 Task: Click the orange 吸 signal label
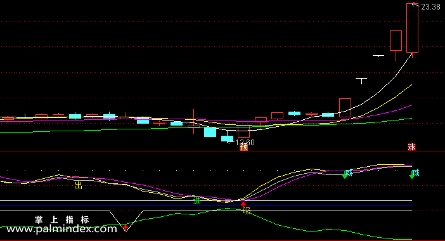[247, 211]
